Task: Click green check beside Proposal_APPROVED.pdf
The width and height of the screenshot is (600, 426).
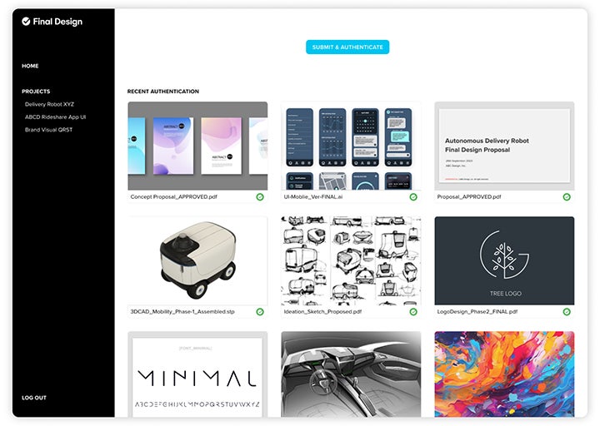Action: click(567, 196)
